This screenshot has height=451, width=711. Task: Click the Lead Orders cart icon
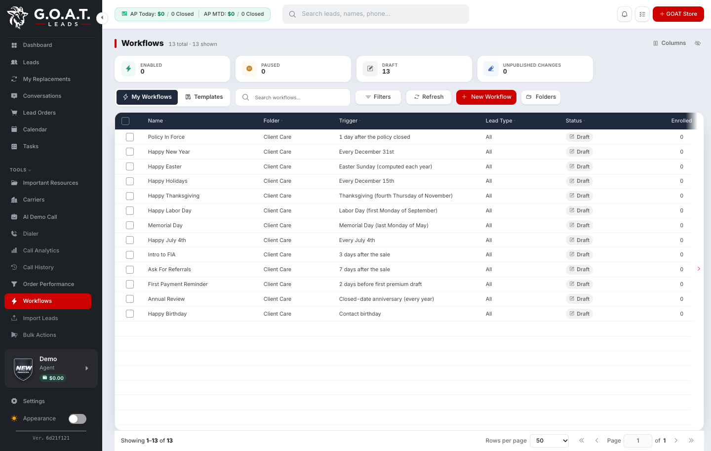pyautogui.click(x=14, y=113)
